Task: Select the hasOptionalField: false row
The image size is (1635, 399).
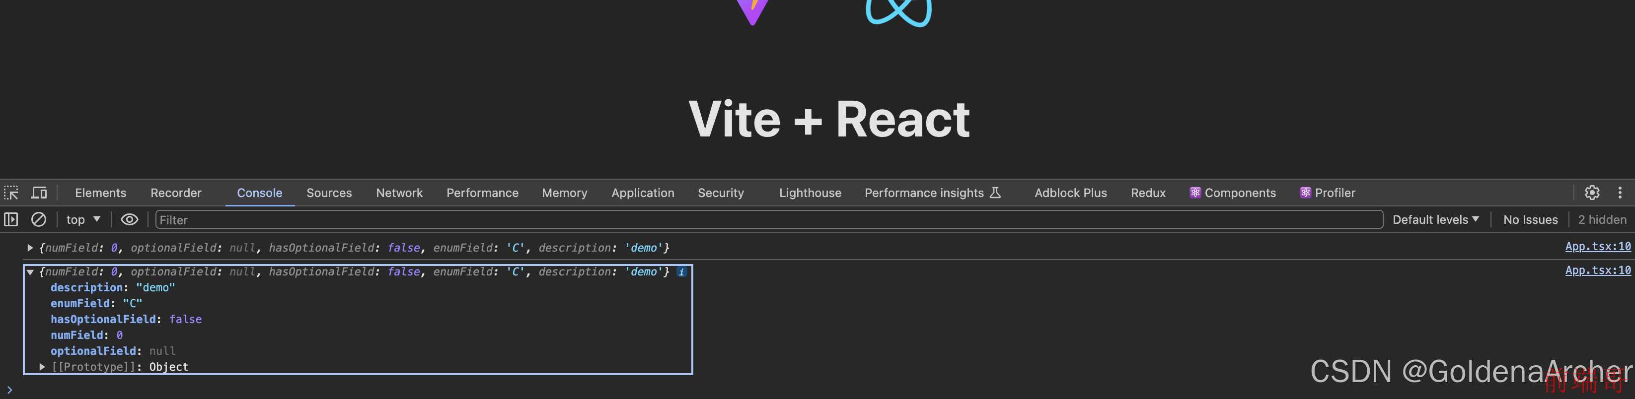Action: [126, 319]
